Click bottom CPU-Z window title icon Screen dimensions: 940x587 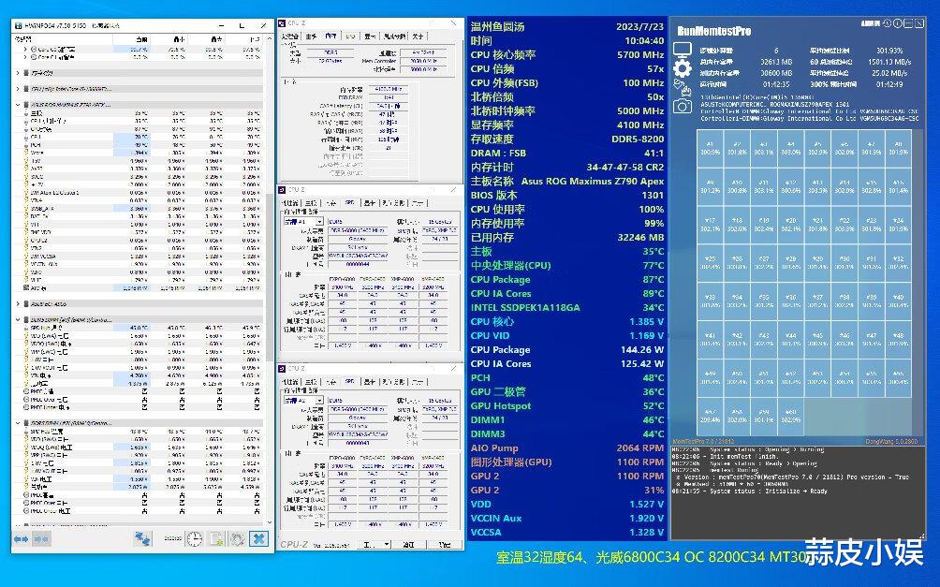282,368
